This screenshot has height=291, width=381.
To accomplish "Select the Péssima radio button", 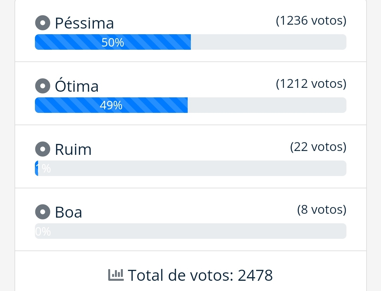I will click(43, 23).
